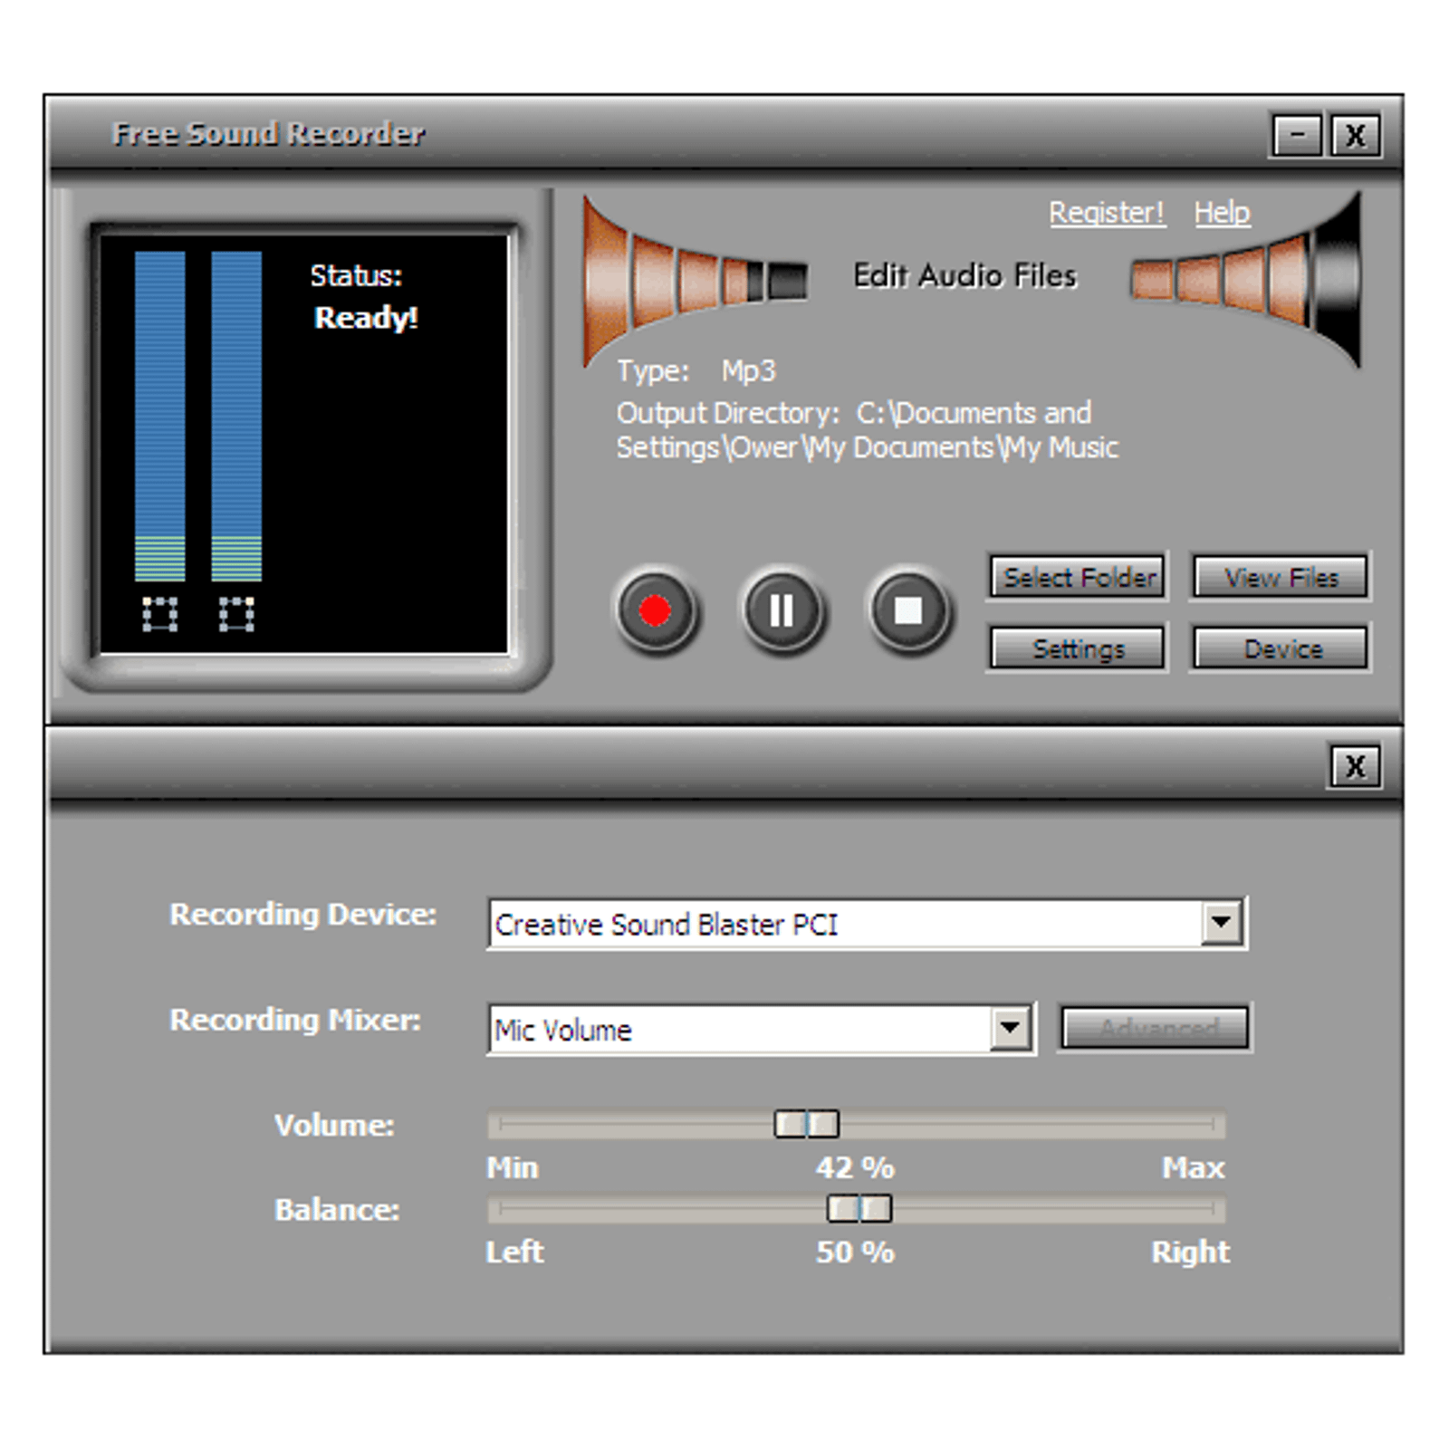Click the Ready! status text
Image resolution: width=1449 pixels, height=1449 pixels.
[x=366, y=319]
